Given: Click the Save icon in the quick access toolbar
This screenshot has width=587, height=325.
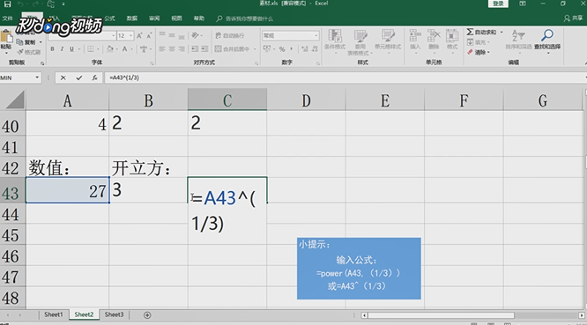Looking at the screenshot, I should pyautogui.click(x=7, y=4).
